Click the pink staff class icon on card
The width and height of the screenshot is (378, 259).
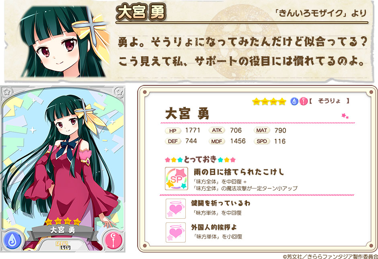coord(113,240)
